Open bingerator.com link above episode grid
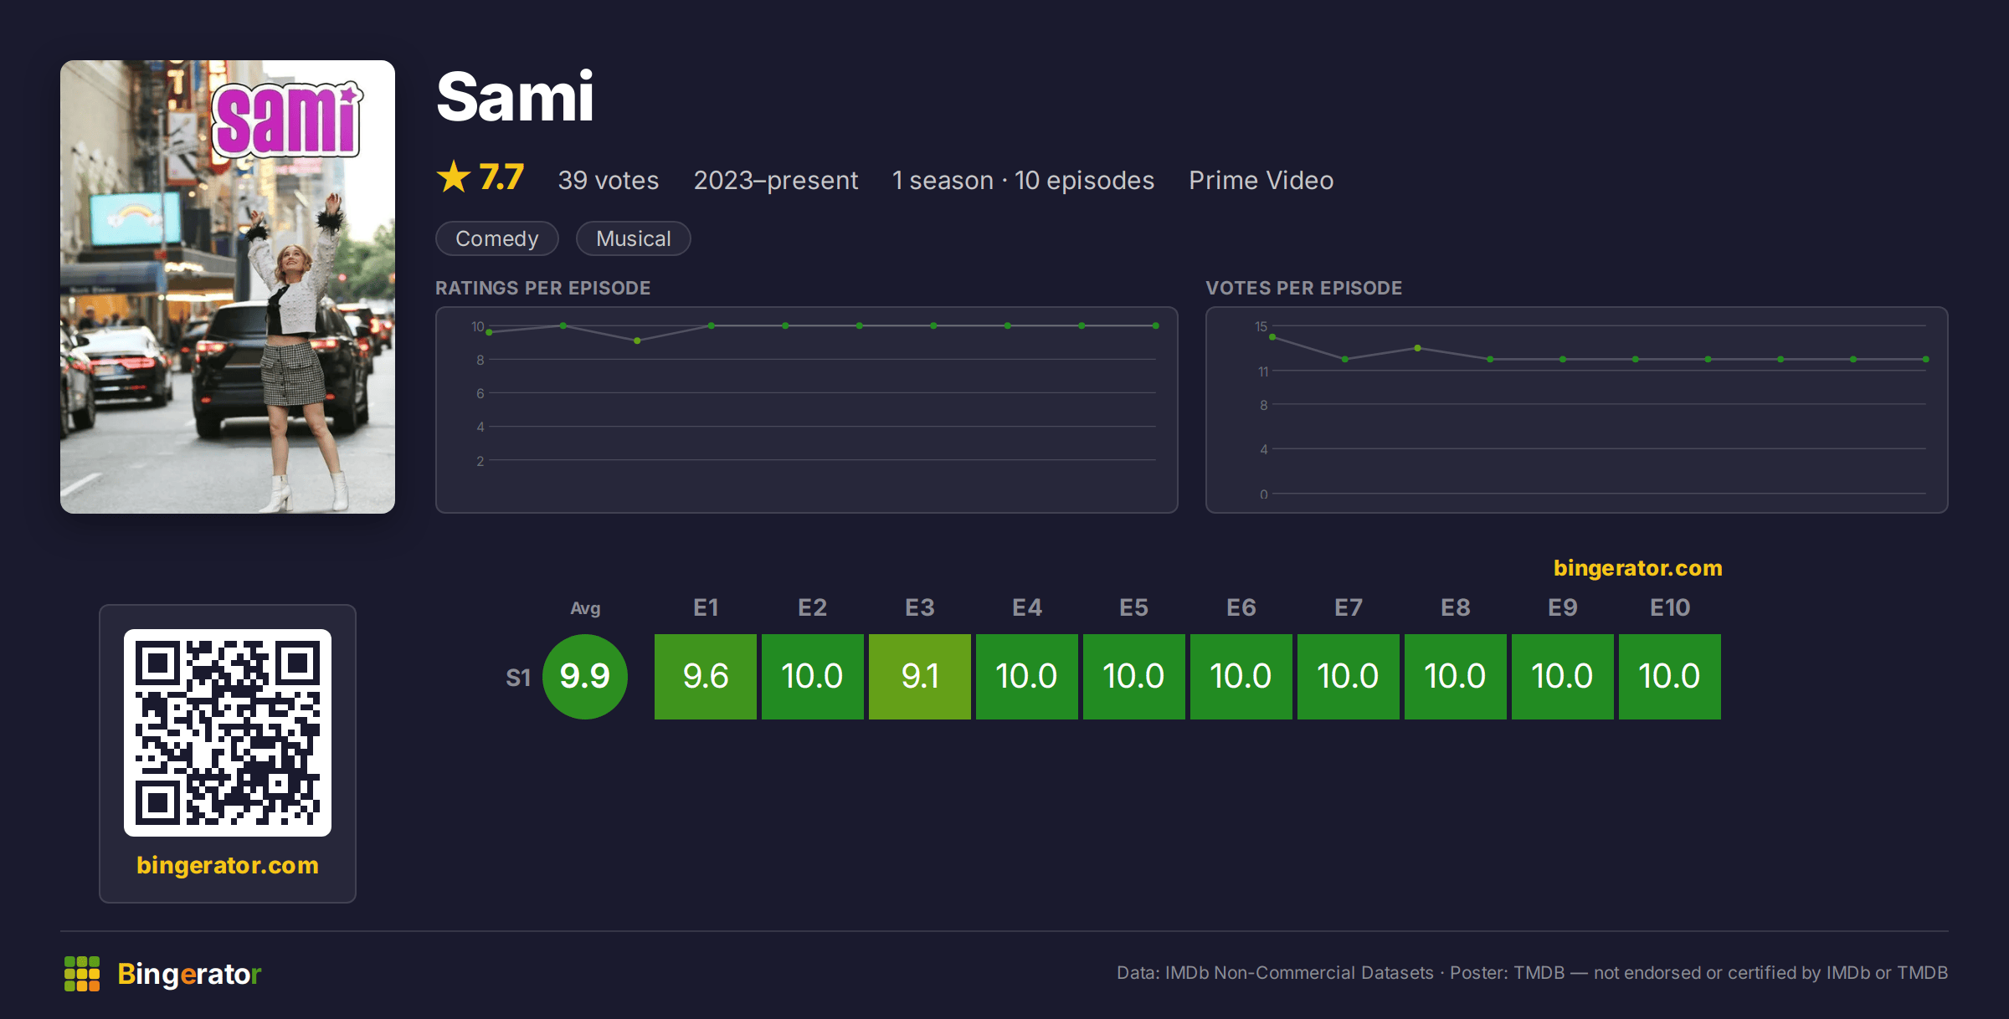Image resolution: width=2009 pixels, height=1019 pixels. [x=1638, y=568]
